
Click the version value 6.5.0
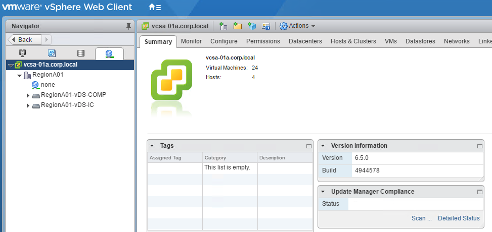(362, 158)
